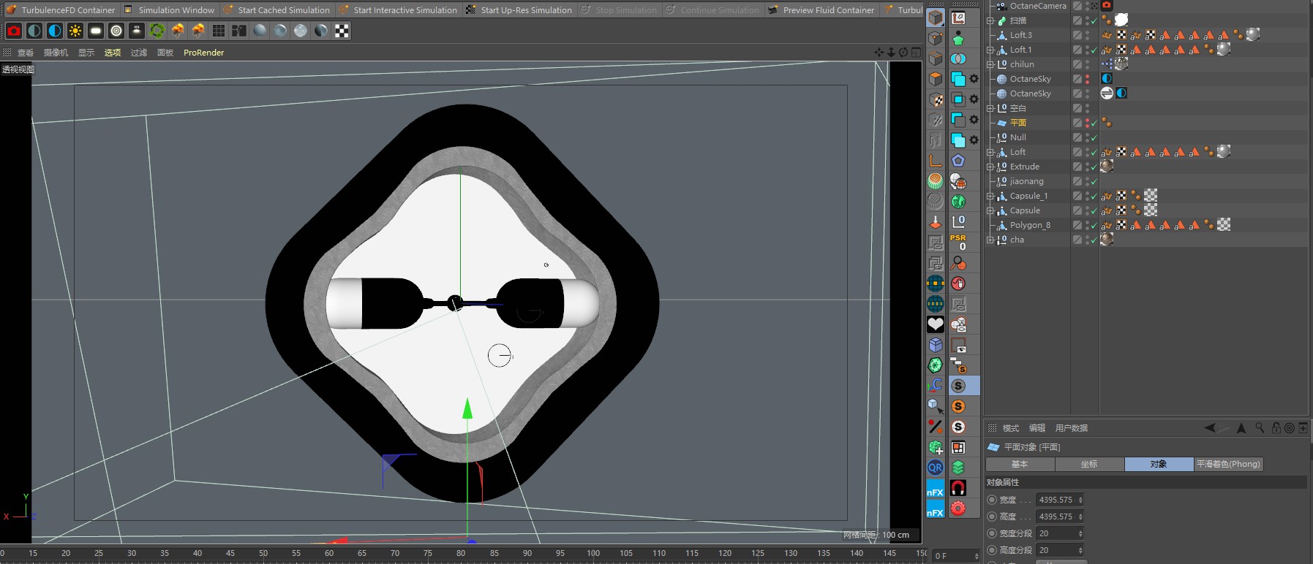The image size is (1313, 564).
Task: Click the red magnet icon in side palette
Action: coord(958,488)
